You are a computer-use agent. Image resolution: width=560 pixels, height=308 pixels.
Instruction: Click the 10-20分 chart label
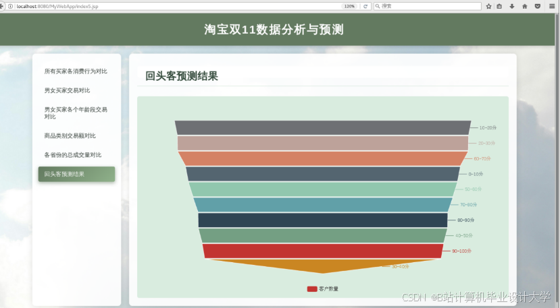pyautogui.click(x=488, y=127)
